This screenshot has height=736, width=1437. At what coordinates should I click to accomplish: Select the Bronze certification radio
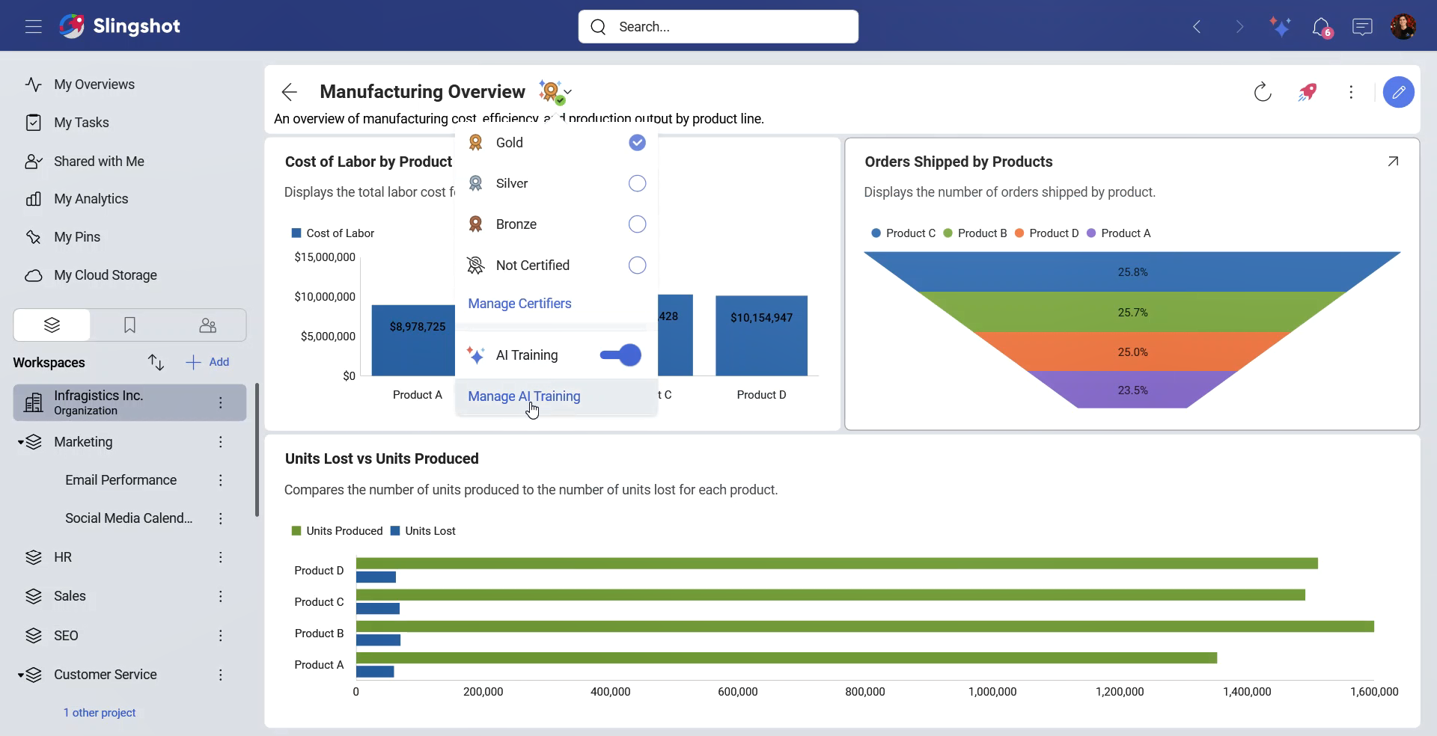[x=637, y=224]
